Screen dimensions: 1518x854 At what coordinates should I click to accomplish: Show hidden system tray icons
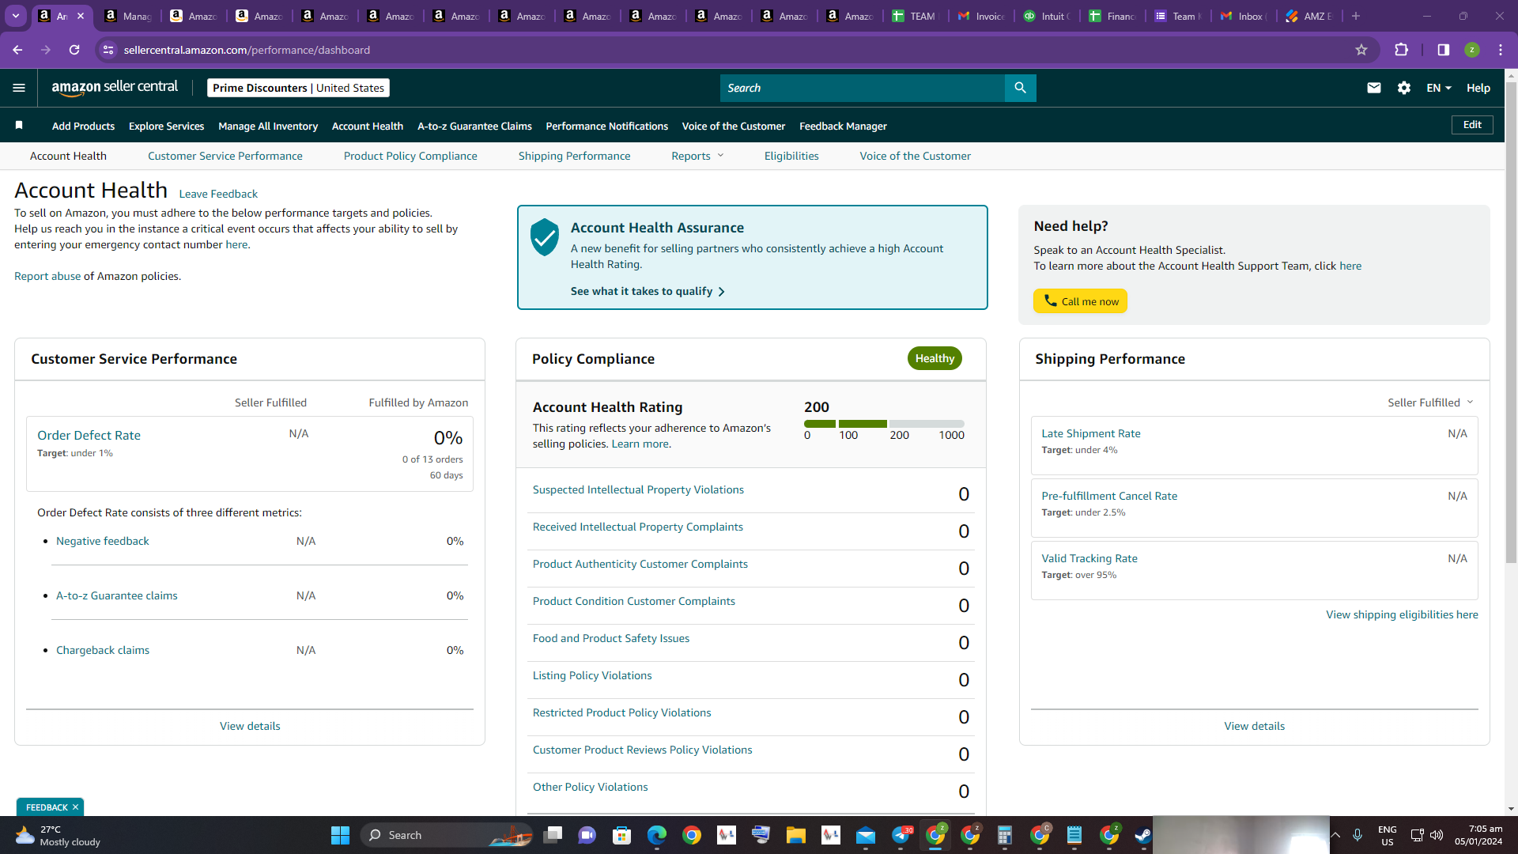click(1335, 835)
